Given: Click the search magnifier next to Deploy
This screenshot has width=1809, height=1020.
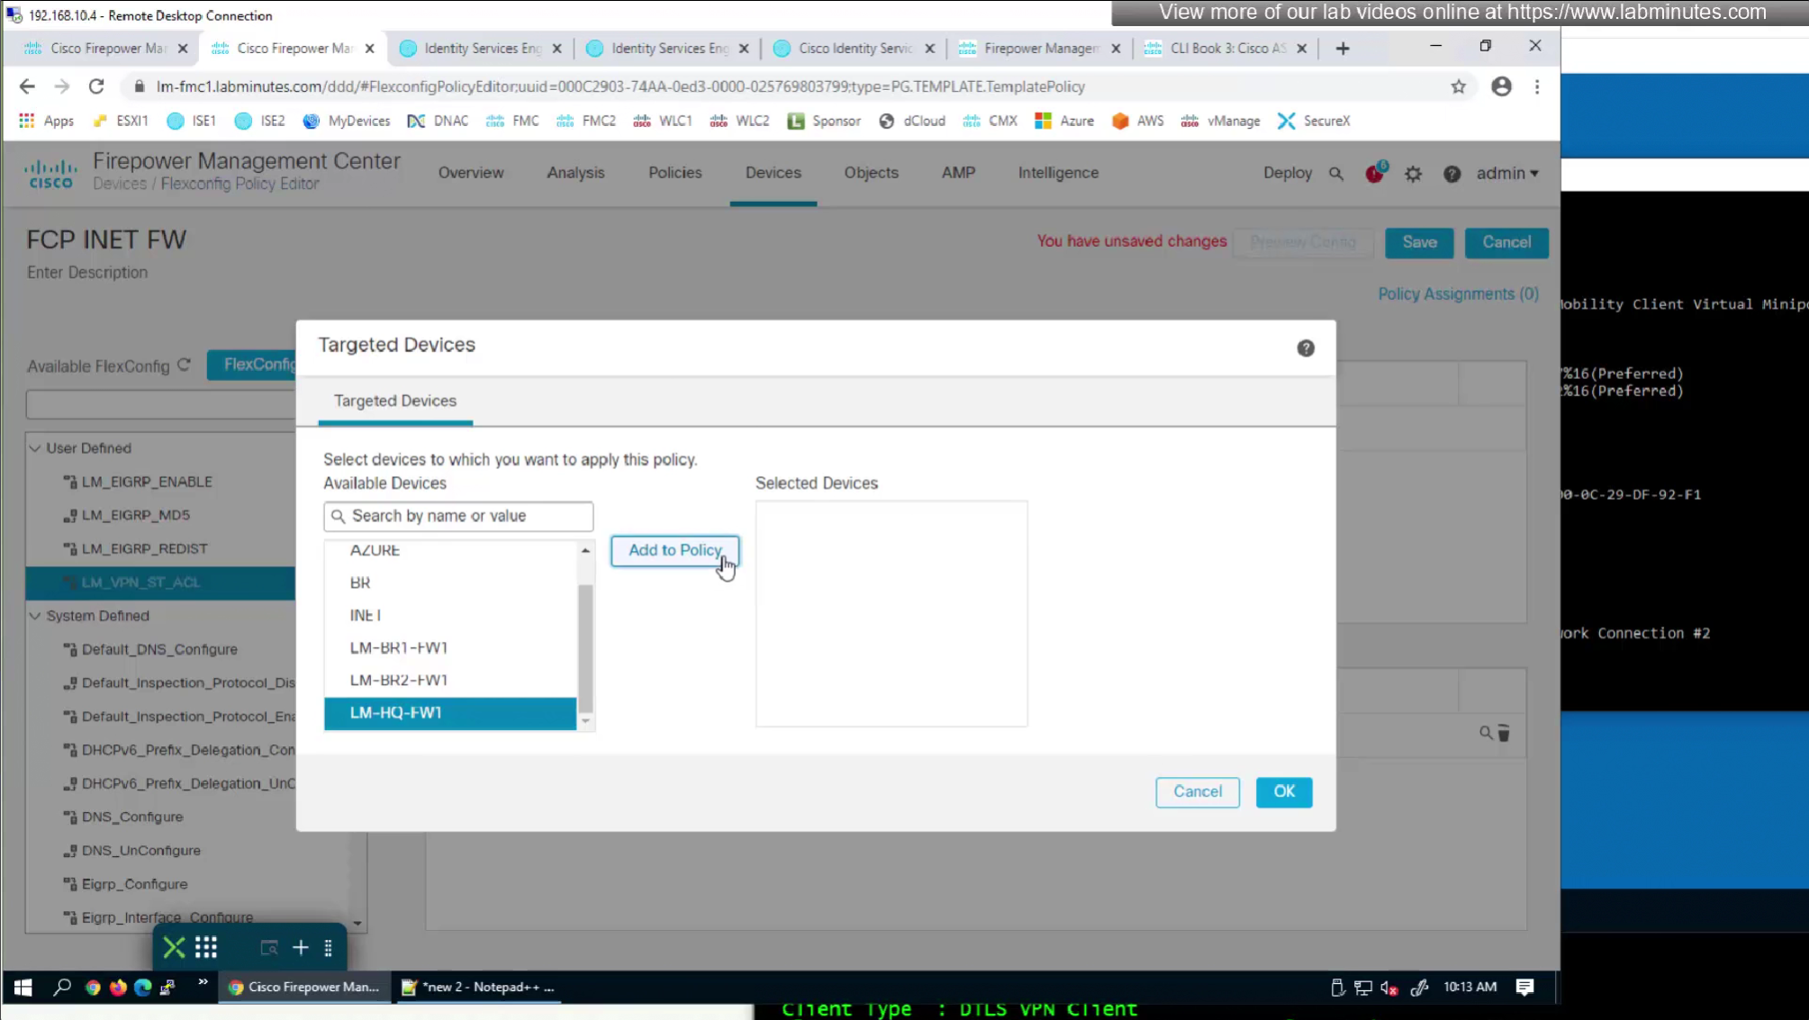Looking at the screenshot, I should [1336, 174].
